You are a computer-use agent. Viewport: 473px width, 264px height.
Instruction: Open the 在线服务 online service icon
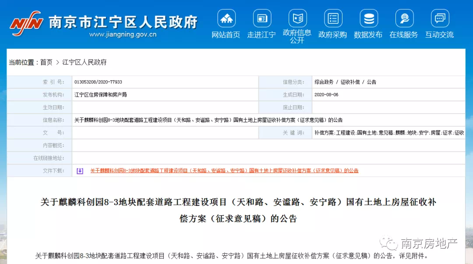[x=404, y=19]
